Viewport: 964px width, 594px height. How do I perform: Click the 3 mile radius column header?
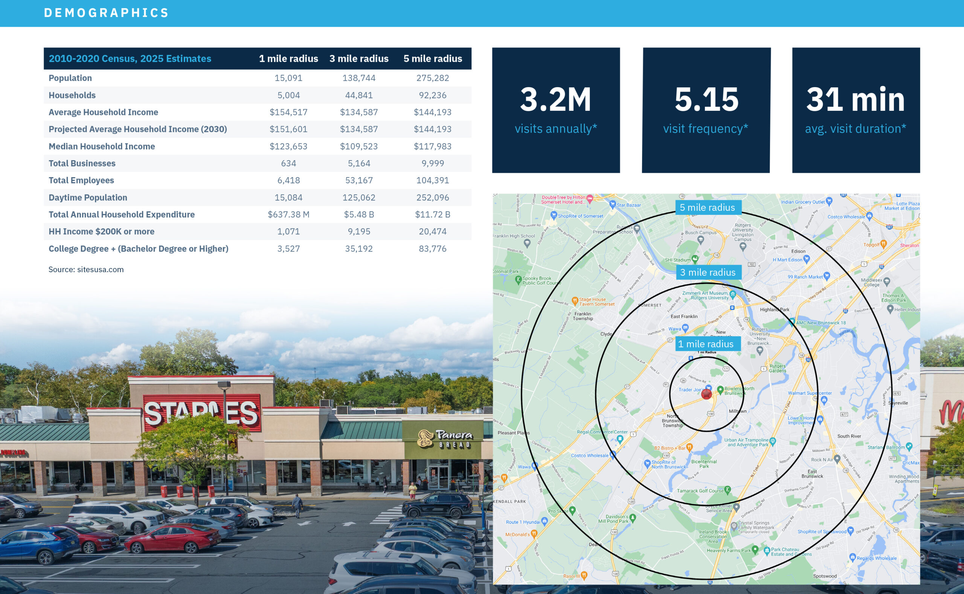(359, 58)
